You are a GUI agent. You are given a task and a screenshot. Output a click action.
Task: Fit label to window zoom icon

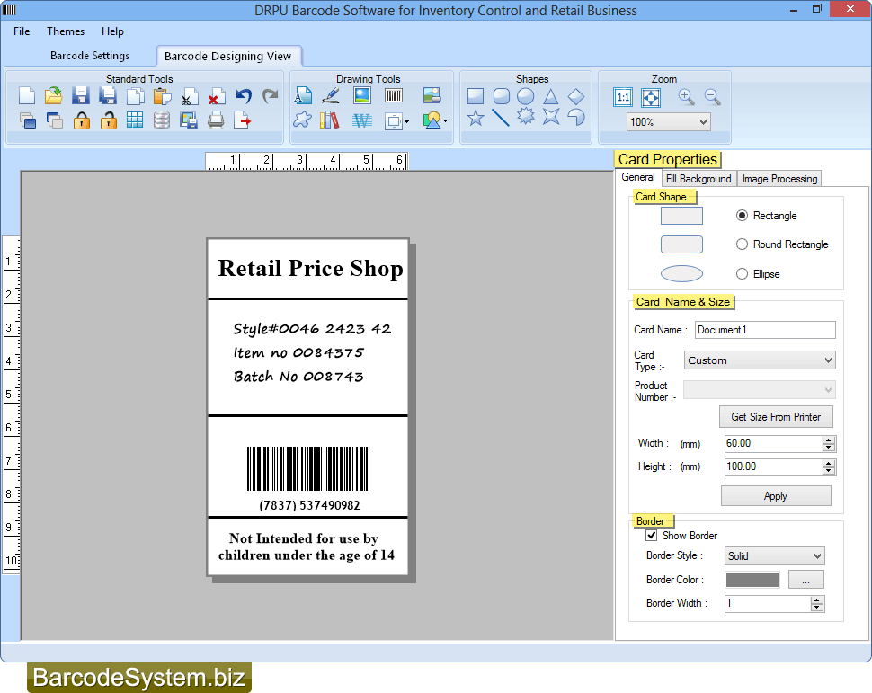(x=651, y=98)
